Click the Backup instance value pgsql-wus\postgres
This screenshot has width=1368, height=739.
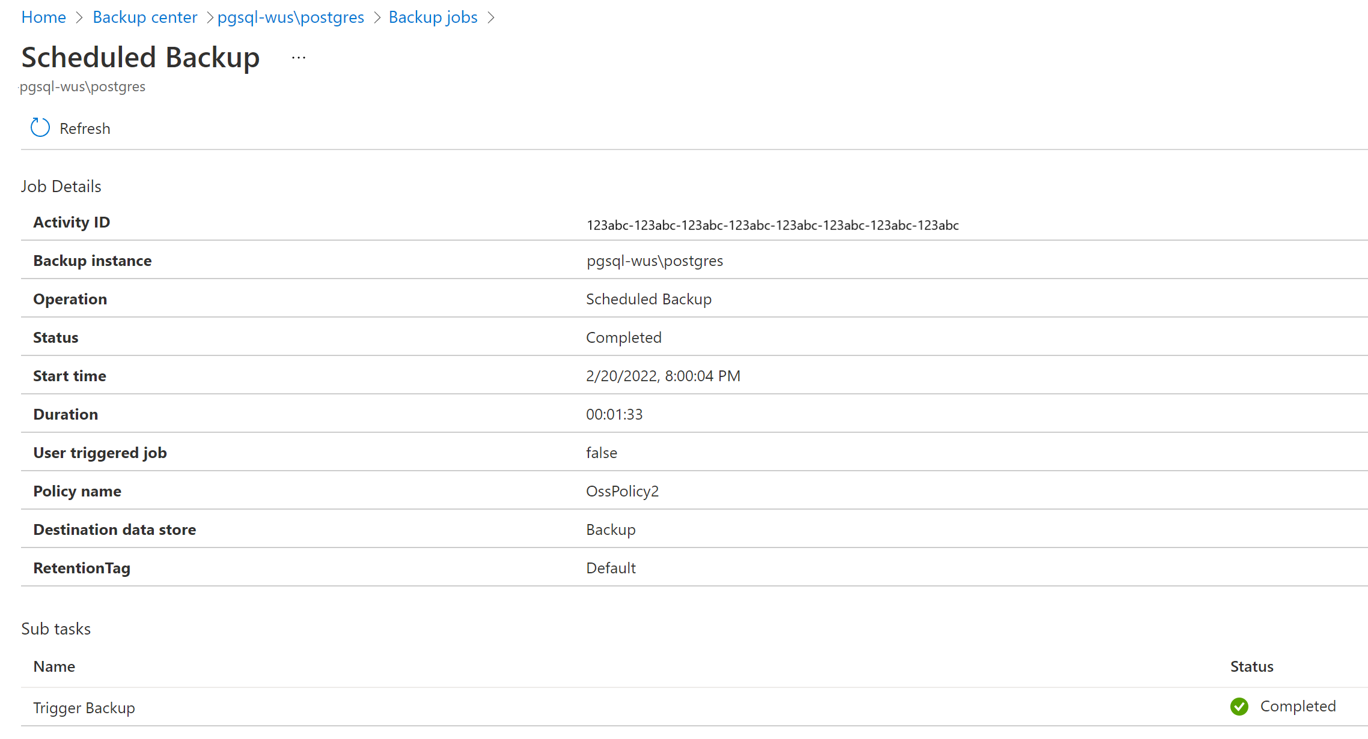pos(655,261)
